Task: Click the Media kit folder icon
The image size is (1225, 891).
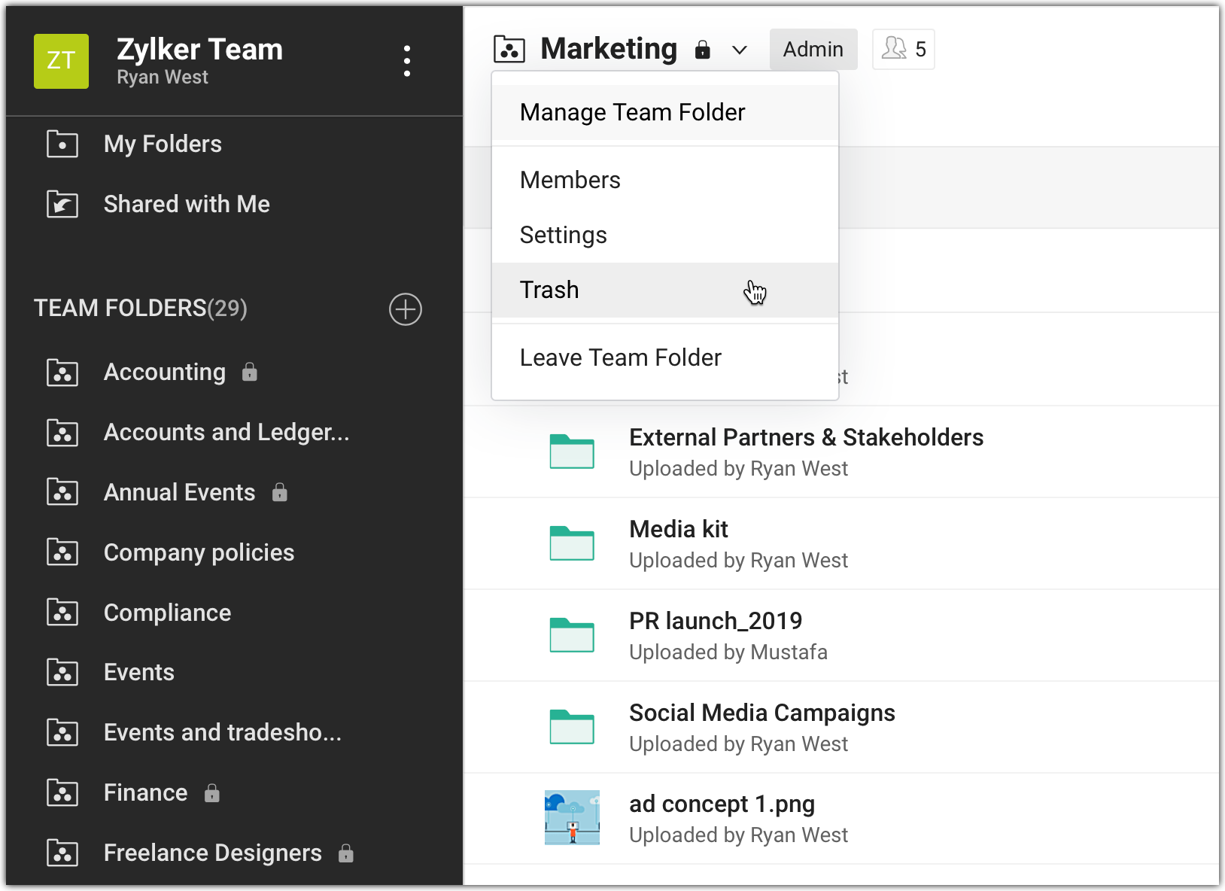Action: point(572,543)
